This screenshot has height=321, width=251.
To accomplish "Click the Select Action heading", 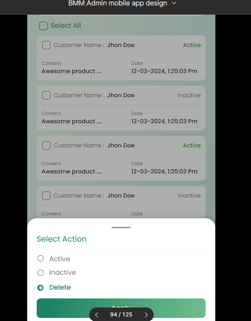I will click(x=62, y=239).
